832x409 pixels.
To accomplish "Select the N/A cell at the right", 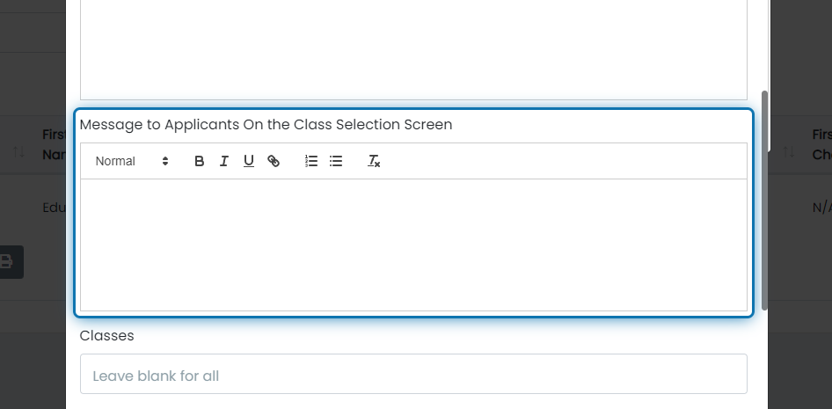I will tap(822, 208).
